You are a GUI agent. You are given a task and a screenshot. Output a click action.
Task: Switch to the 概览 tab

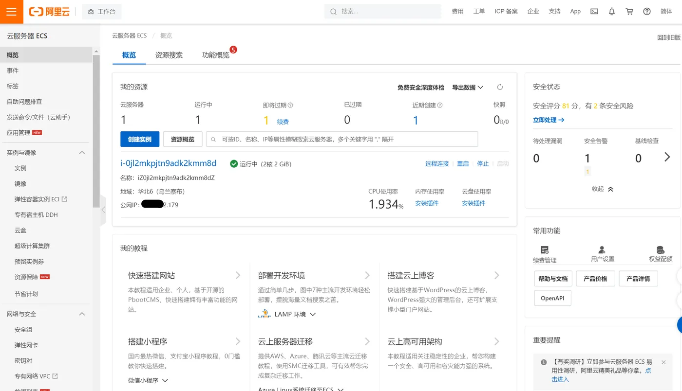(x=129, y=55)
